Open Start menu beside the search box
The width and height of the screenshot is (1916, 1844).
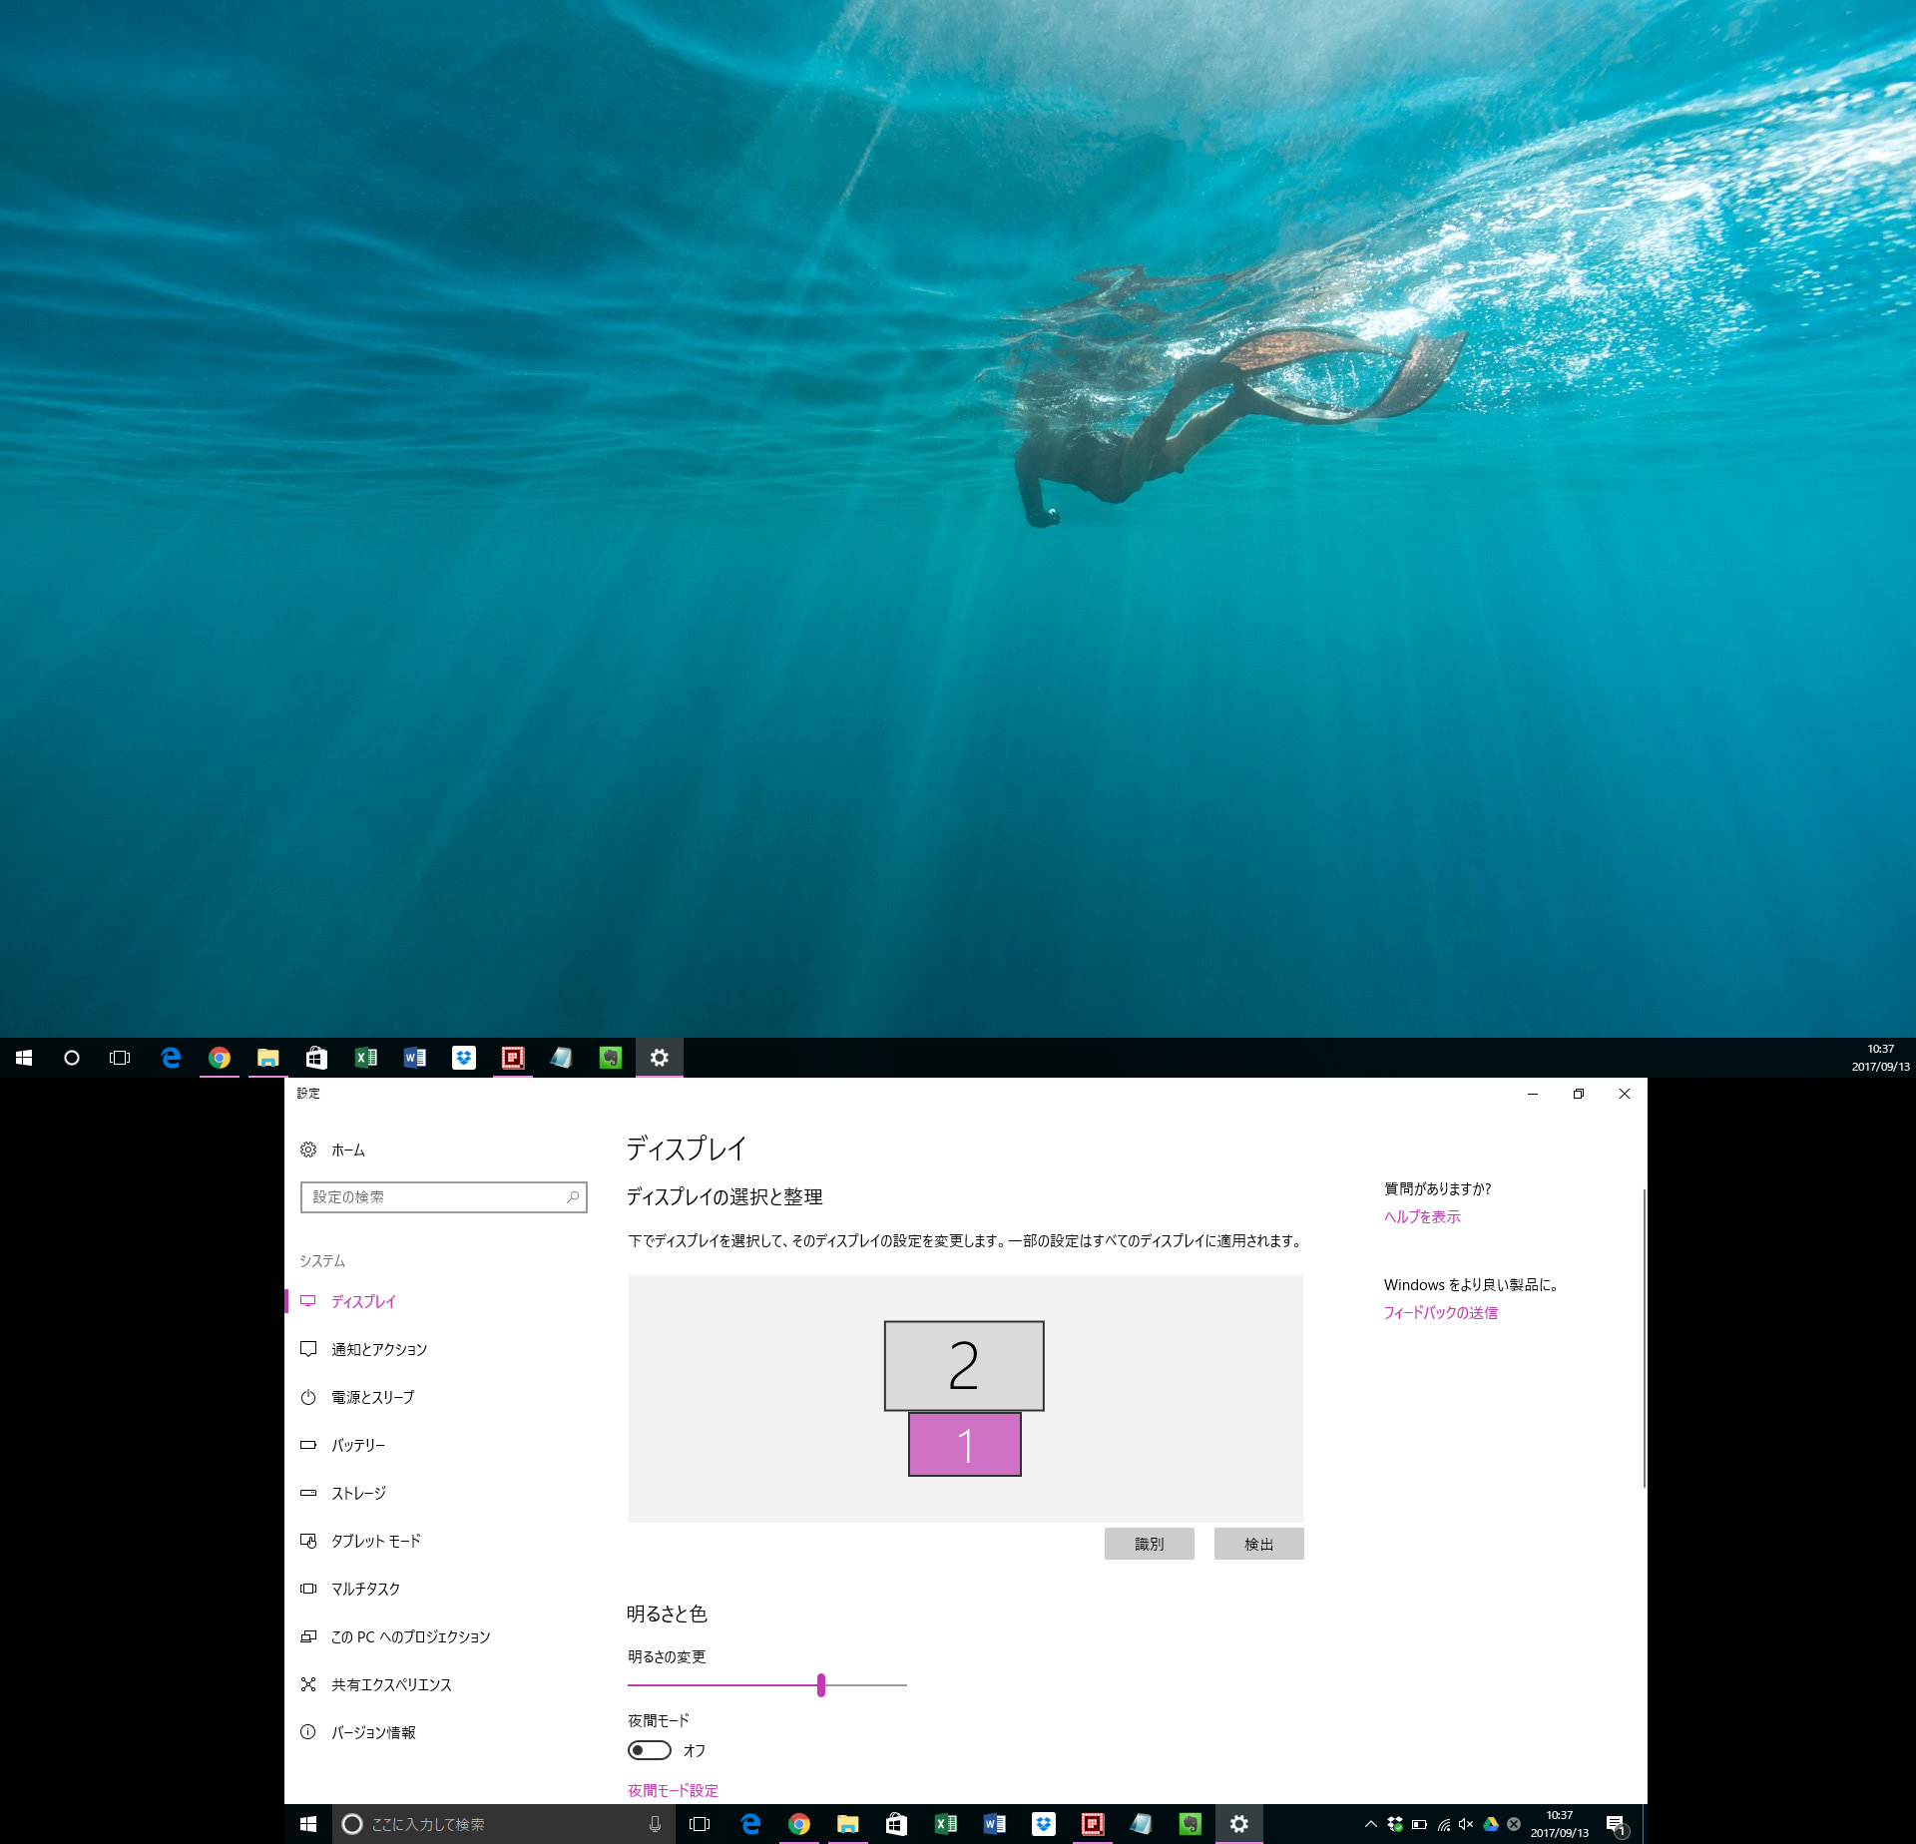tap(308, 1824)
